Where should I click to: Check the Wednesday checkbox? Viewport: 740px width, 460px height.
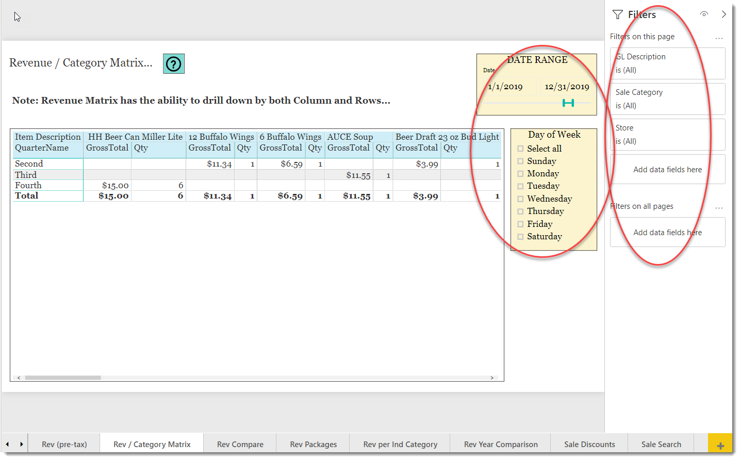point(520,199)
